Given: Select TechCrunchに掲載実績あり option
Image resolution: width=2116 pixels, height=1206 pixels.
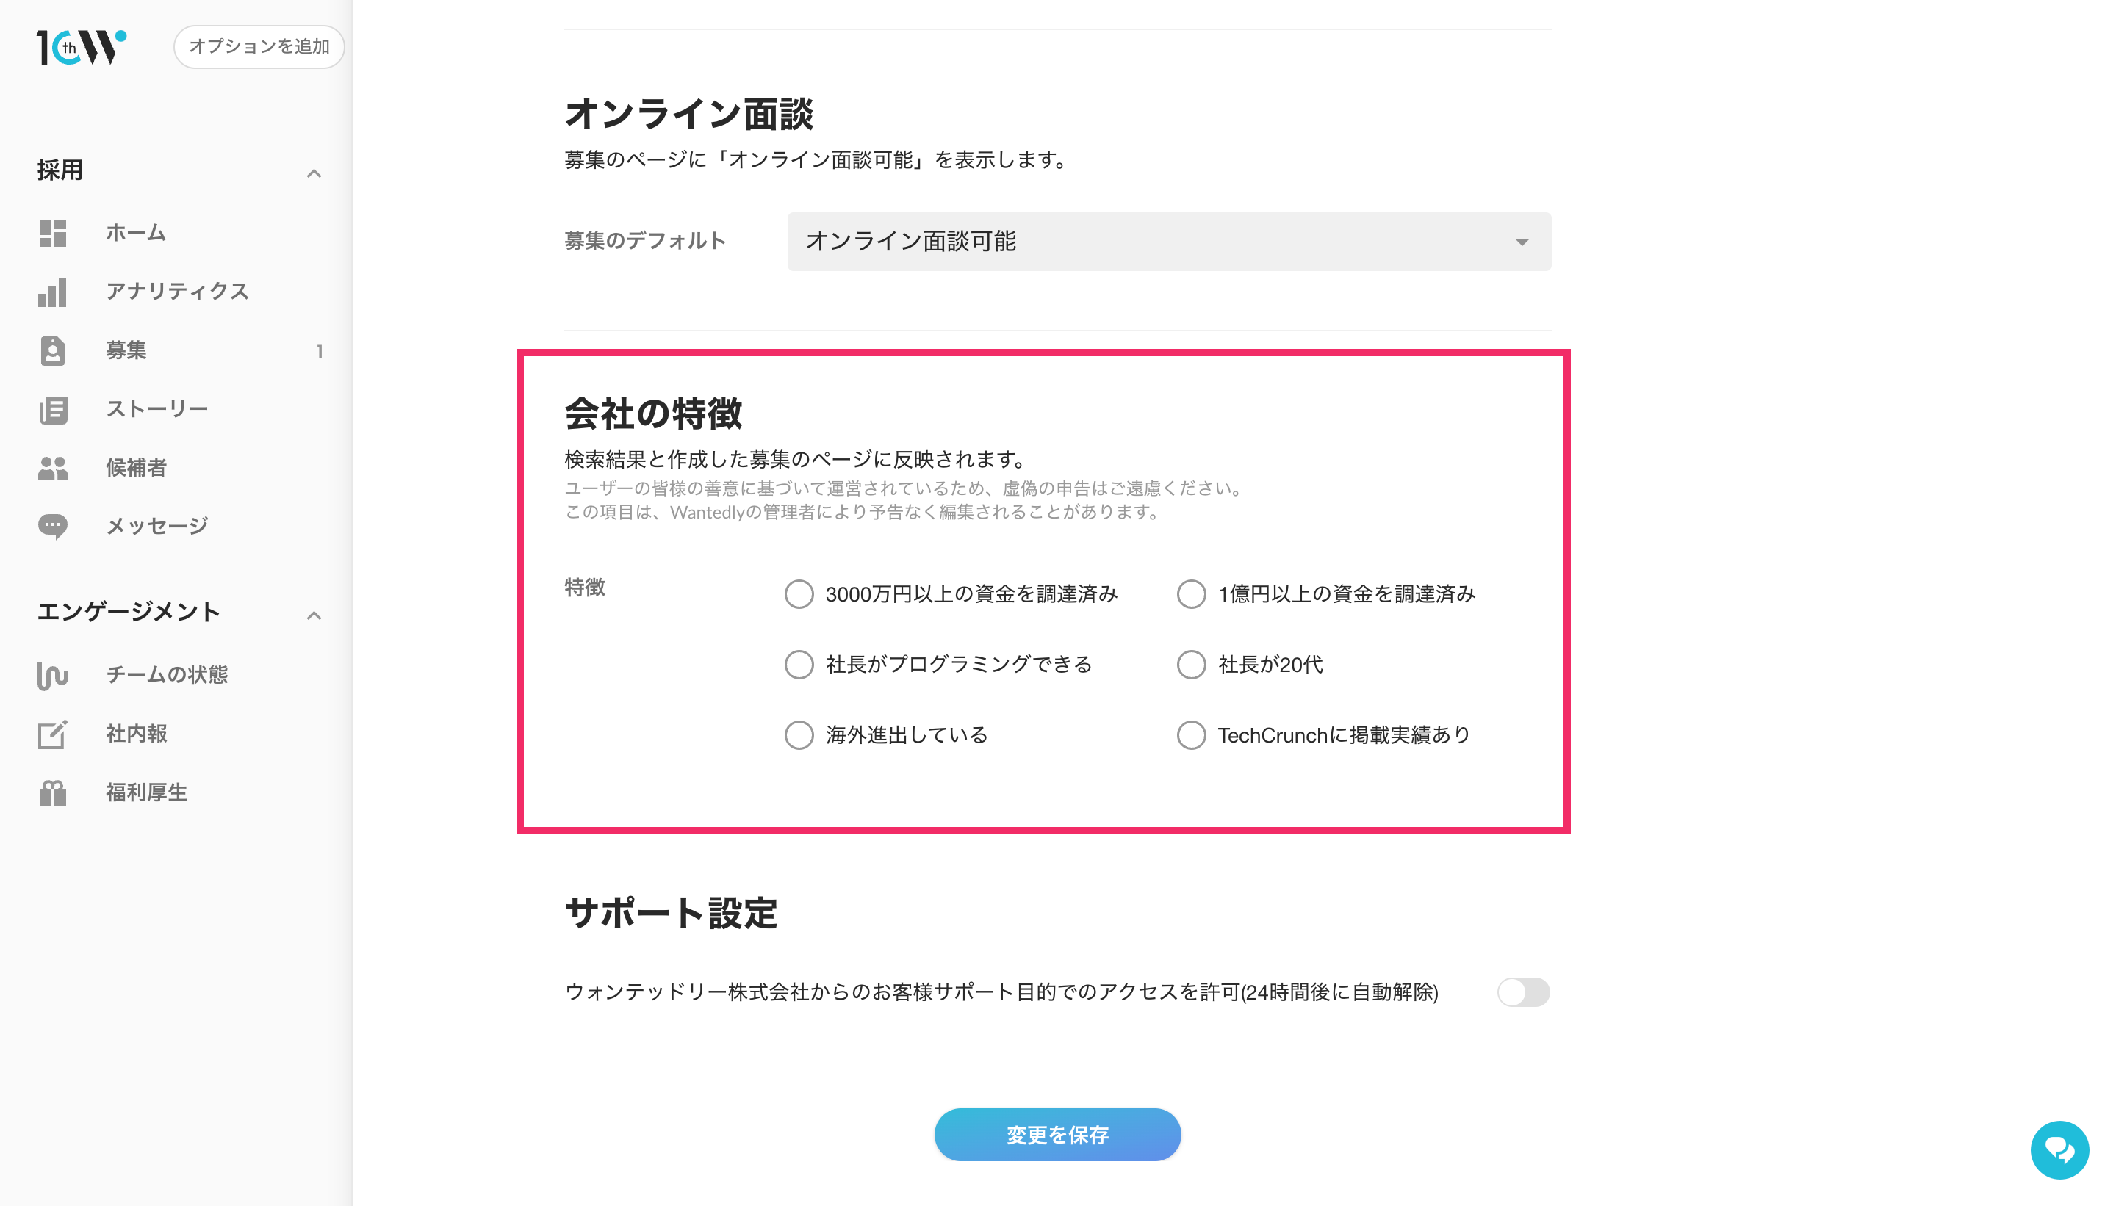Looking at the screenshot, I should 1190,734.
